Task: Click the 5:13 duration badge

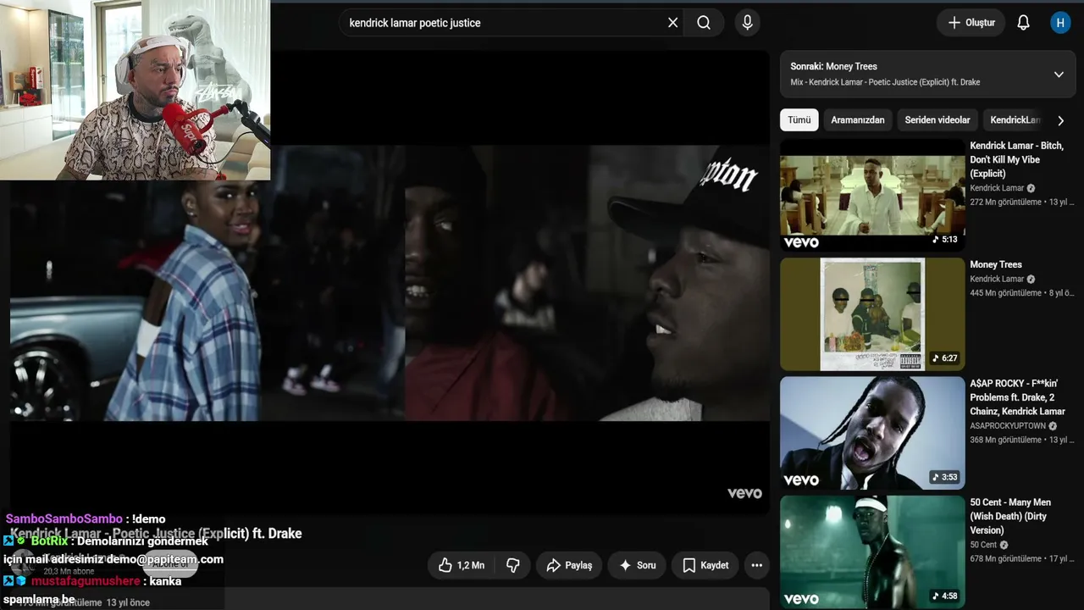Action: (944, 240)
